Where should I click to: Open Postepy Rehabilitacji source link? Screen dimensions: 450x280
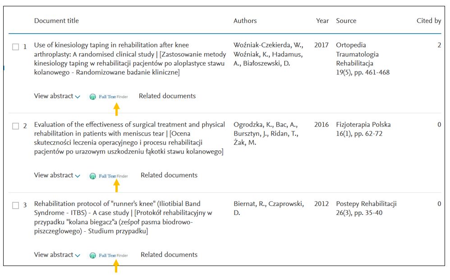(366, 204)
